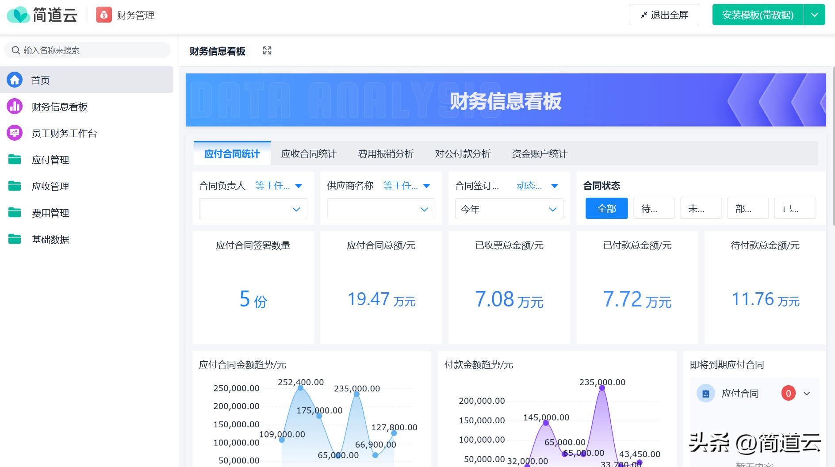Click the 应付管理 folder icon
Screen dimensions: 835x467
(15, 160)
